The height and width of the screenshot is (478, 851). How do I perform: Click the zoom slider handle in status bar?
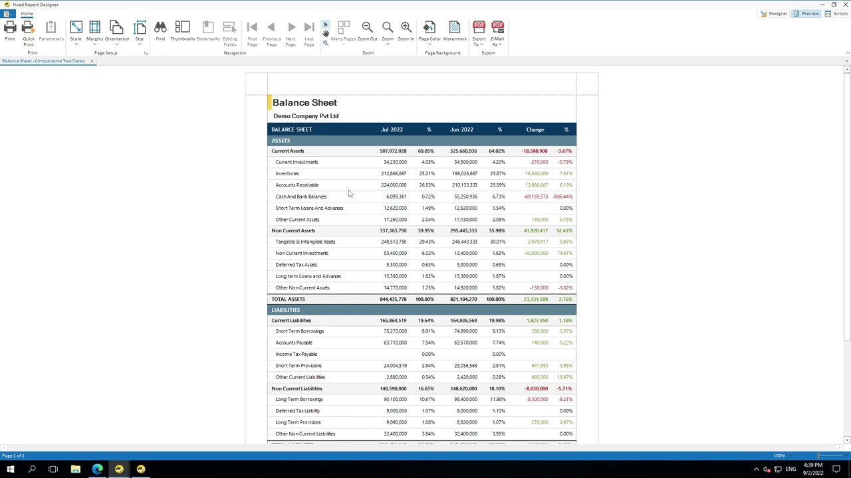tap(820, 456)
